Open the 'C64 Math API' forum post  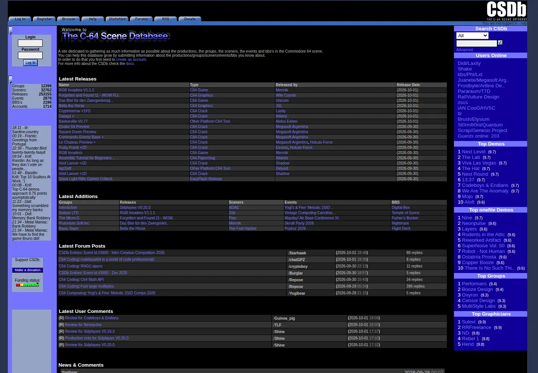[x=92, y=280]
